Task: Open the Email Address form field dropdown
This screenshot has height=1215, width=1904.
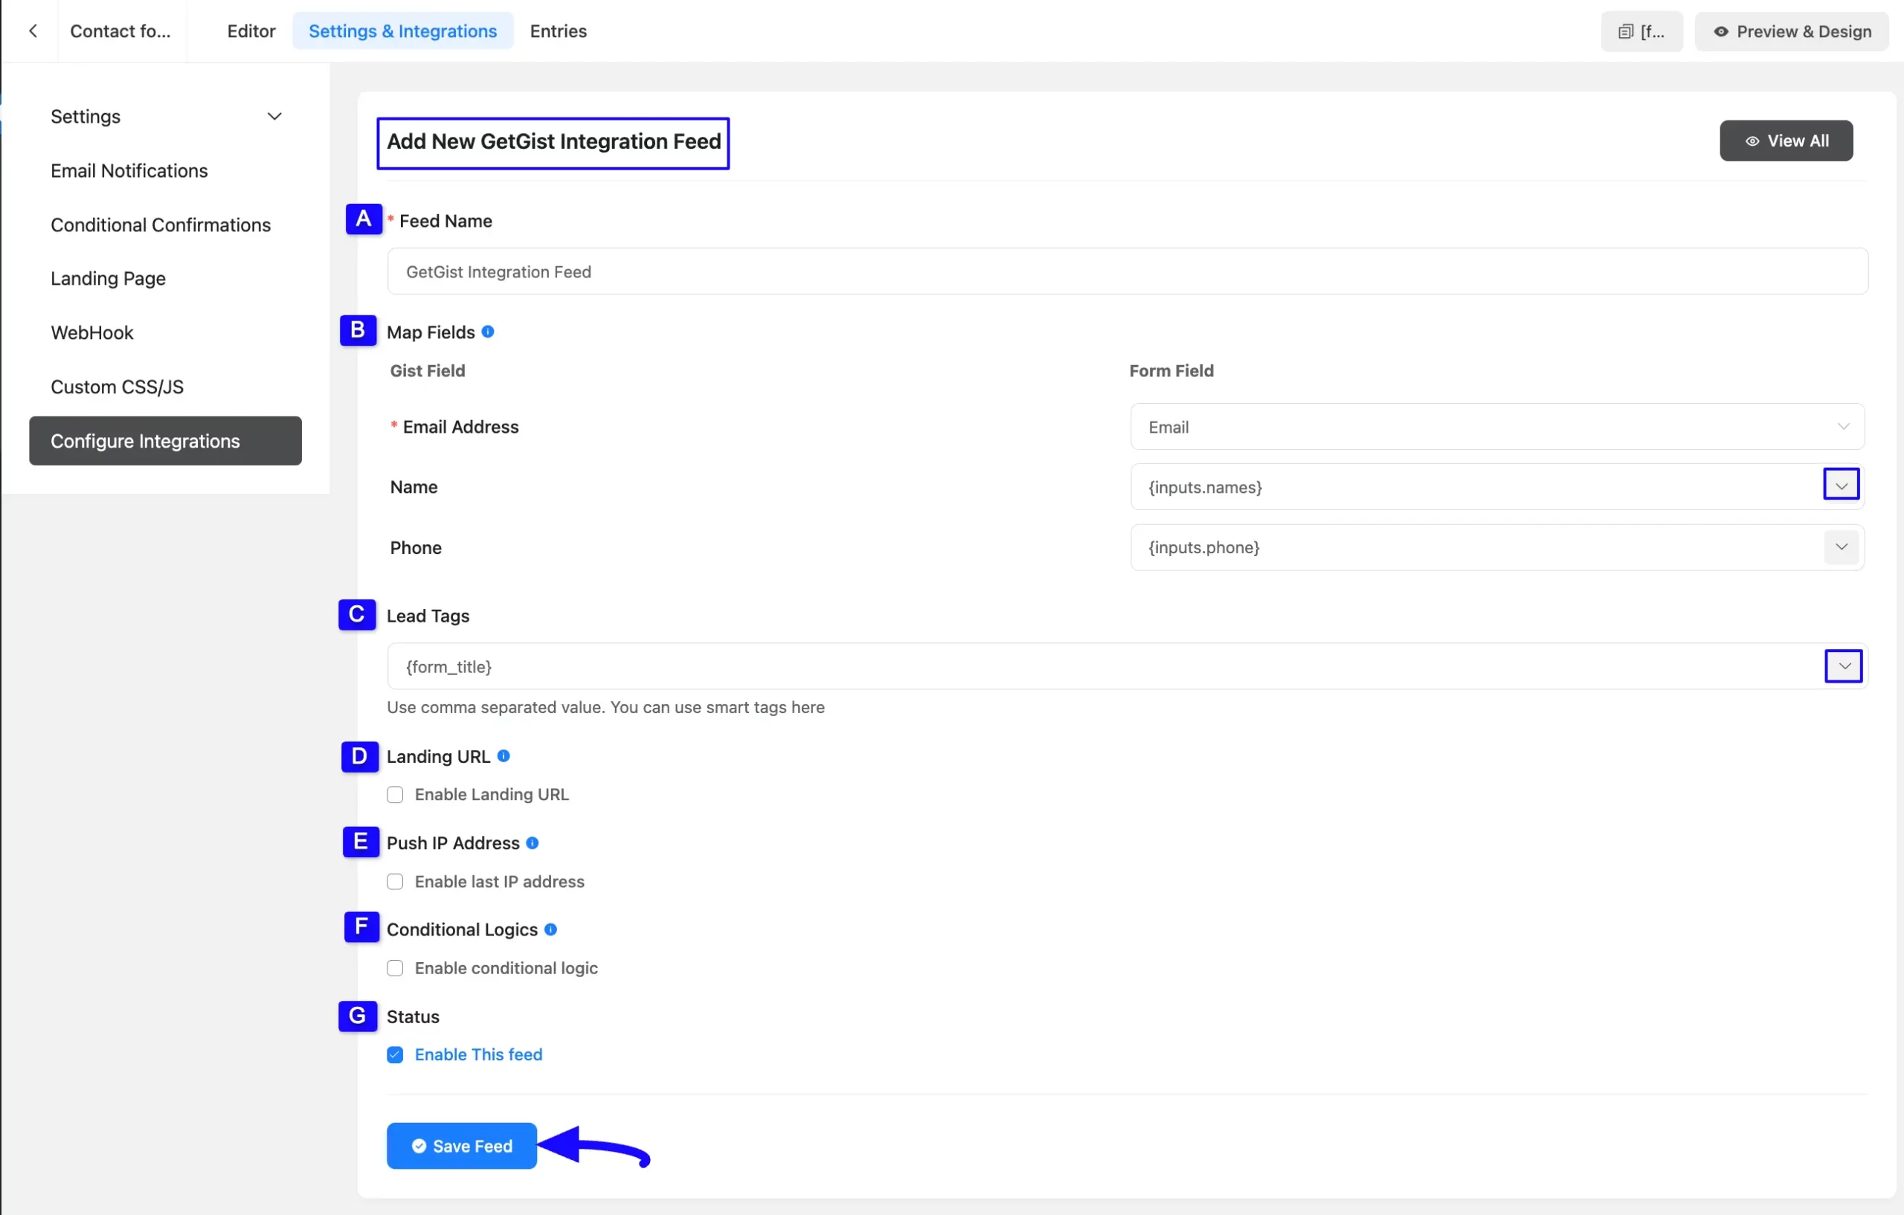Action: 1498,427
